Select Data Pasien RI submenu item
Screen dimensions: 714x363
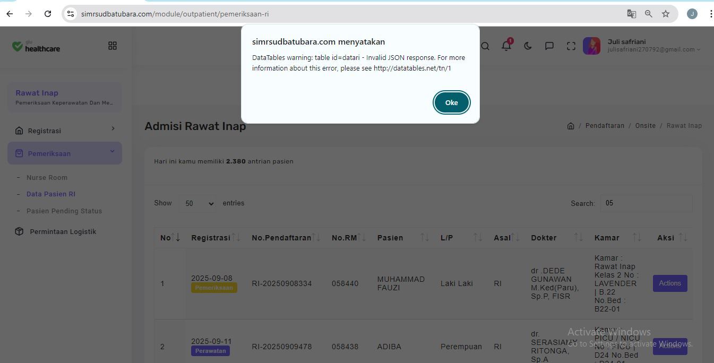coord(51,194)
